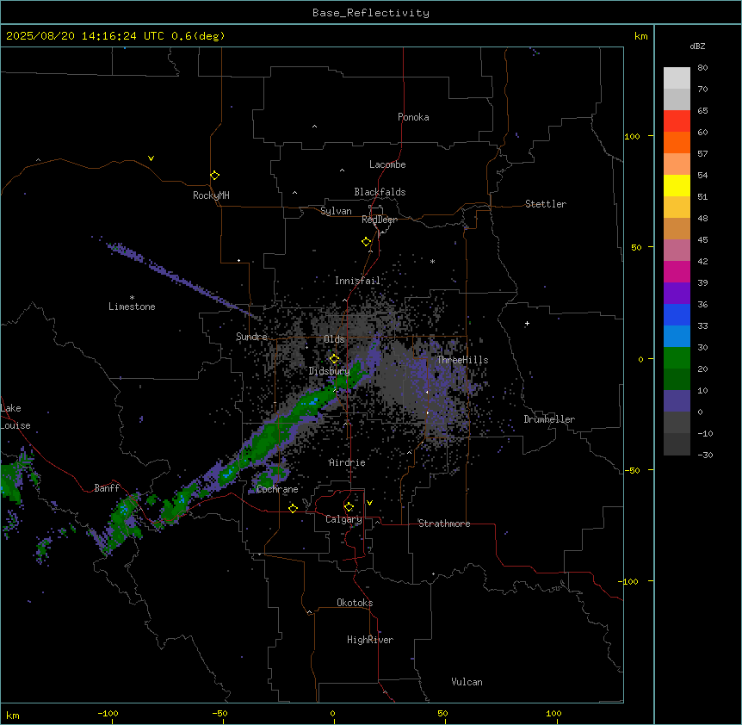Click white plus marker northwest of Drumheller
Image resolution: width=742 pixels, height=725 pixels.
[527, 323]
